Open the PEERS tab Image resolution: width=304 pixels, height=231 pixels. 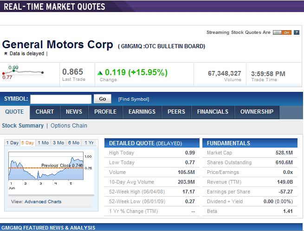[x=176, y=112]
